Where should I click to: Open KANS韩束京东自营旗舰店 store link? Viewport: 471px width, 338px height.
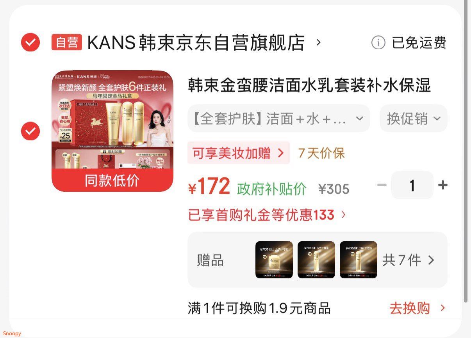click(196, 42)
